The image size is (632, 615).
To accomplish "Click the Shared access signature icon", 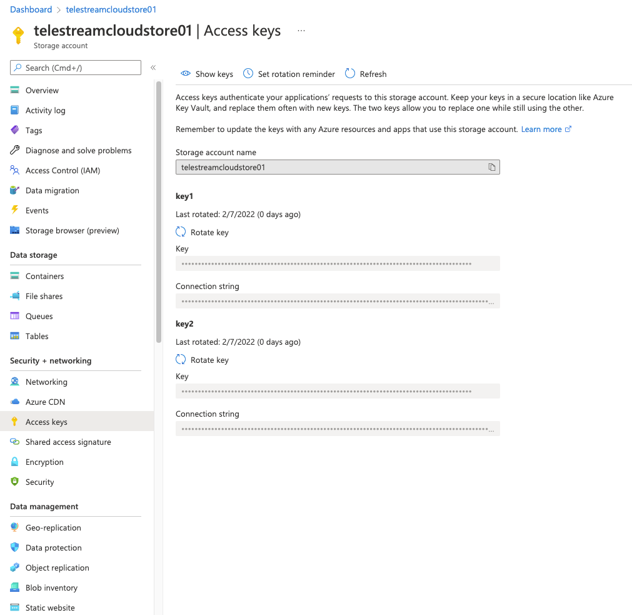I will tap(14, 442).
